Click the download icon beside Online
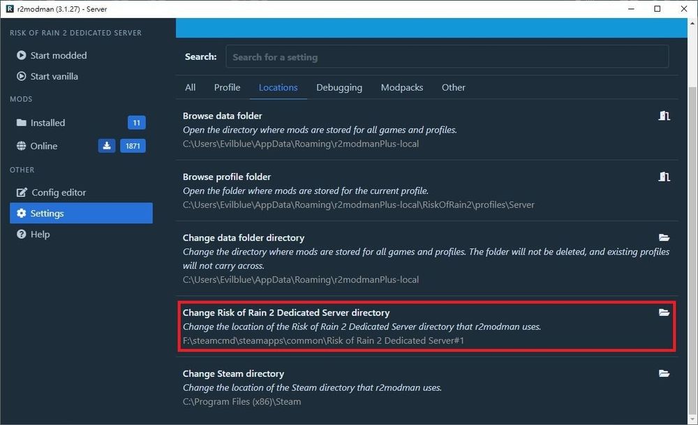This screenshot has width=698, height=425. 107,146
